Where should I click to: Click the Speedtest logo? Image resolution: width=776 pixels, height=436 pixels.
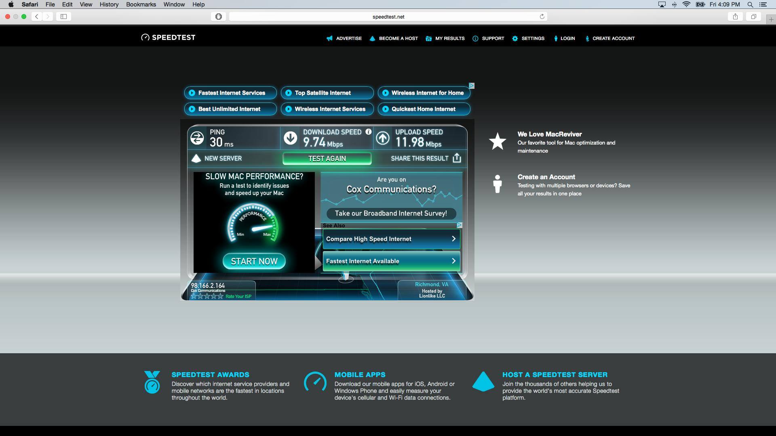point(168,37)
